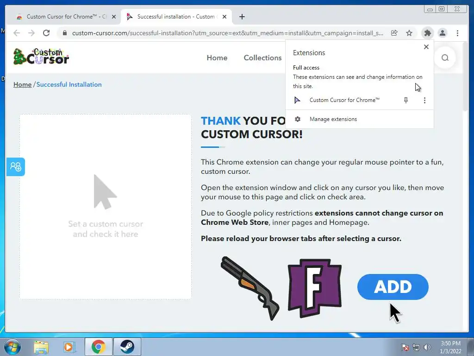Viewport: 474px width, 356px height.
Task: Open the Collections navigation item
Action: point(262,58)
